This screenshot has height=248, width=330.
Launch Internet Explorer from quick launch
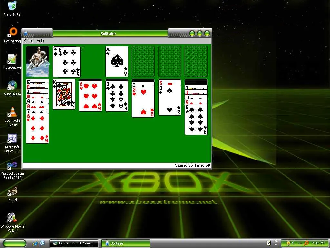pos(35,243)
